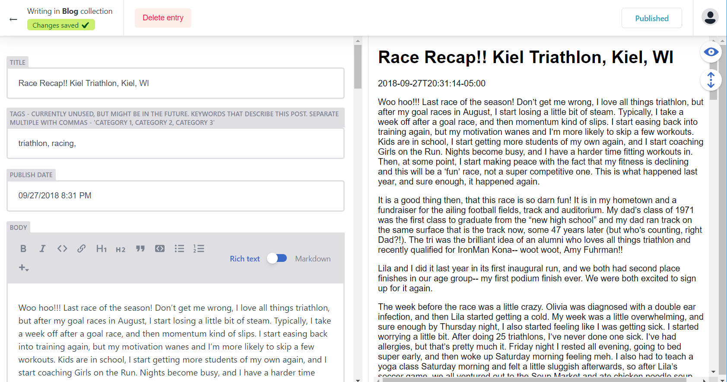Image resolution: width=727 pixels, height=382 pixels.
Task: Toggle scroll sync arrows button
Action: coord(711,80)
